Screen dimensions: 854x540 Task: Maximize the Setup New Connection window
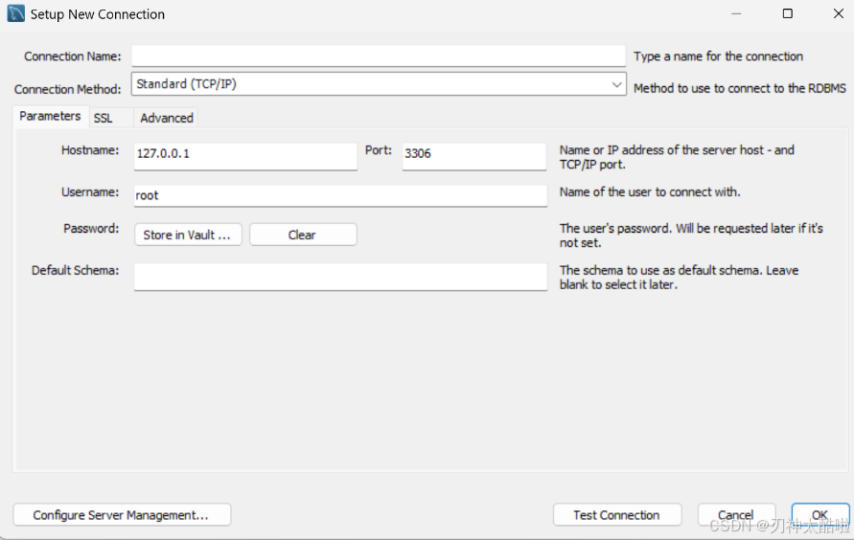pos(788,13)
